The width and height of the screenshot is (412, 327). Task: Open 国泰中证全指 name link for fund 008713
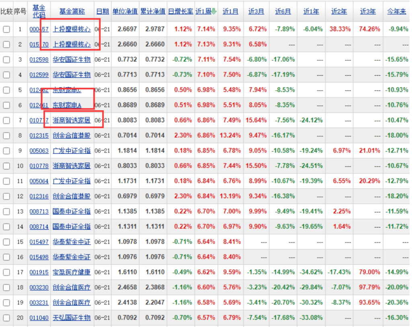72,212
